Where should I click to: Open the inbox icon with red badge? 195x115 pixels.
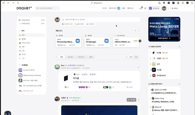141,8
